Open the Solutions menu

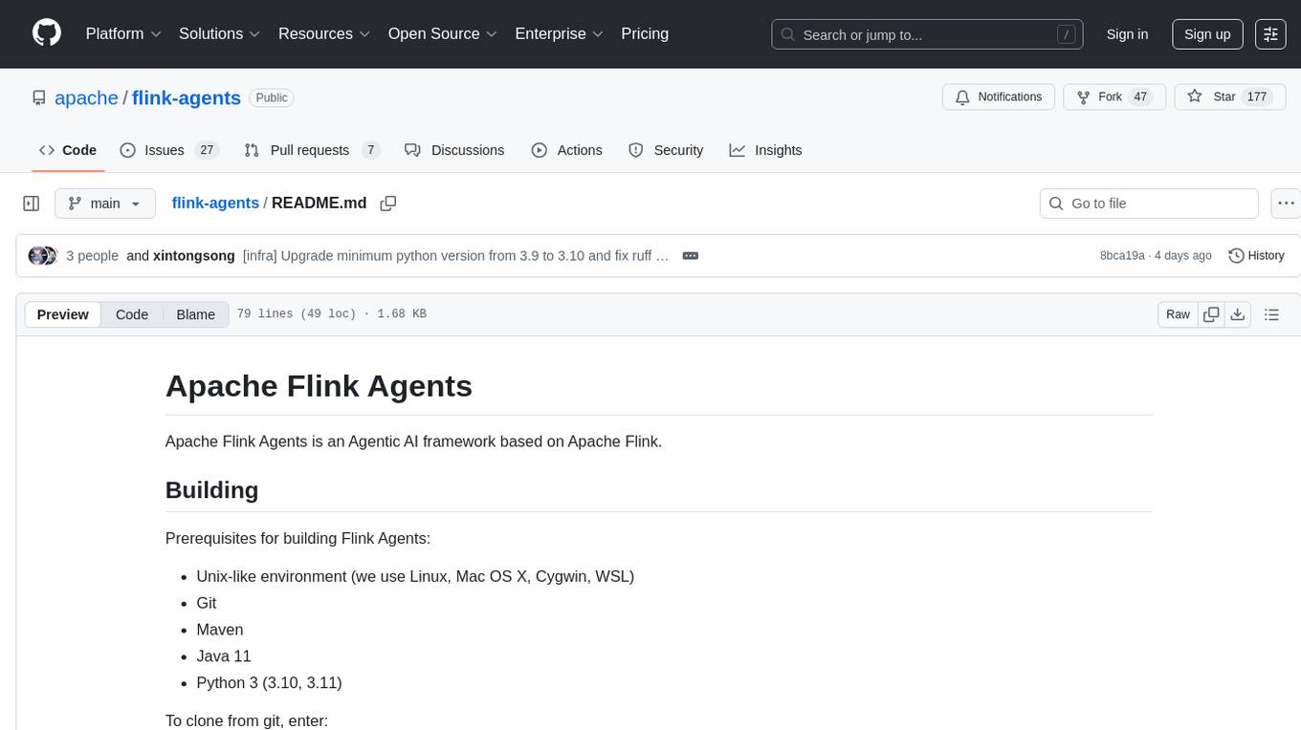pyautogui.click(x=220, y=33)
